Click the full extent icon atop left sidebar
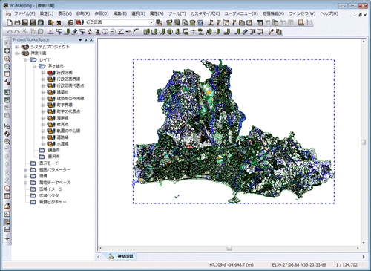This screenshot has height=271, width=371. coord(7,50)
